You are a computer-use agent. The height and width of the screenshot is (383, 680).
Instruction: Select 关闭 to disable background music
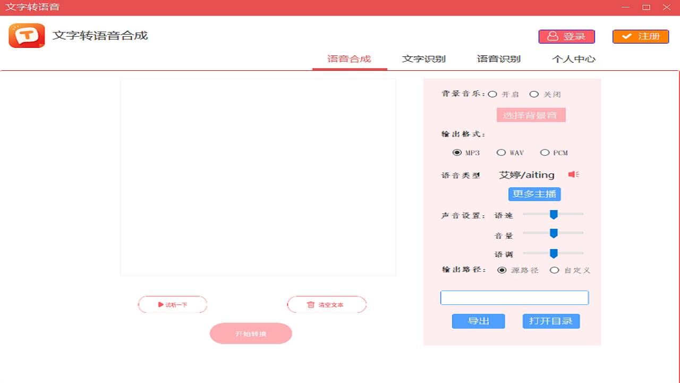534,94
